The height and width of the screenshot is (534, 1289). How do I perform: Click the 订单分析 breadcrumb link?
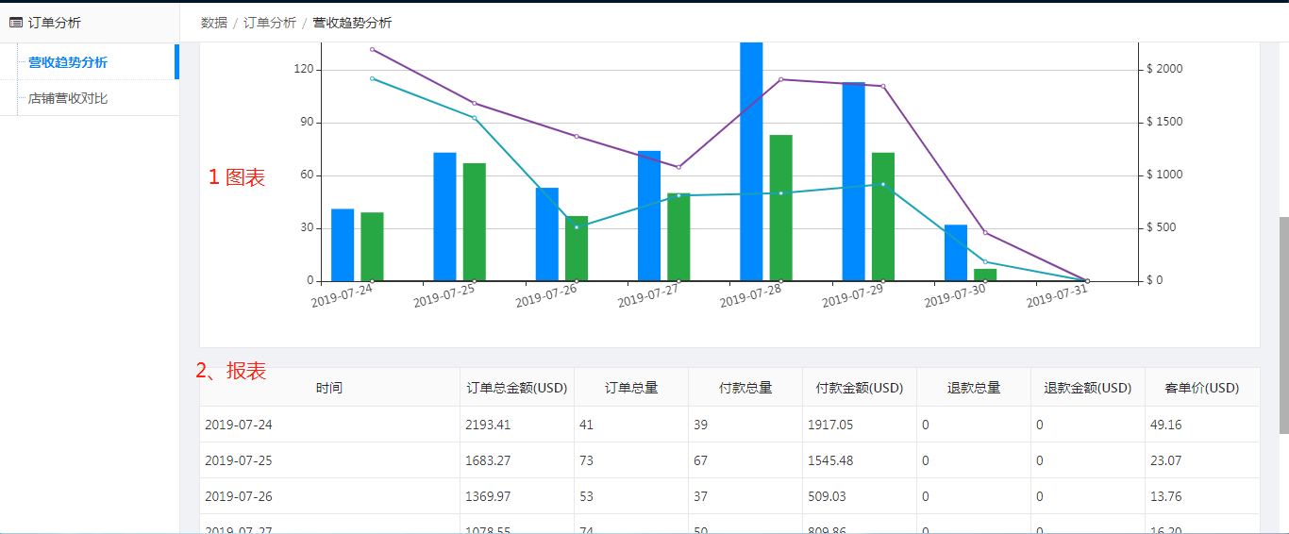269,23
